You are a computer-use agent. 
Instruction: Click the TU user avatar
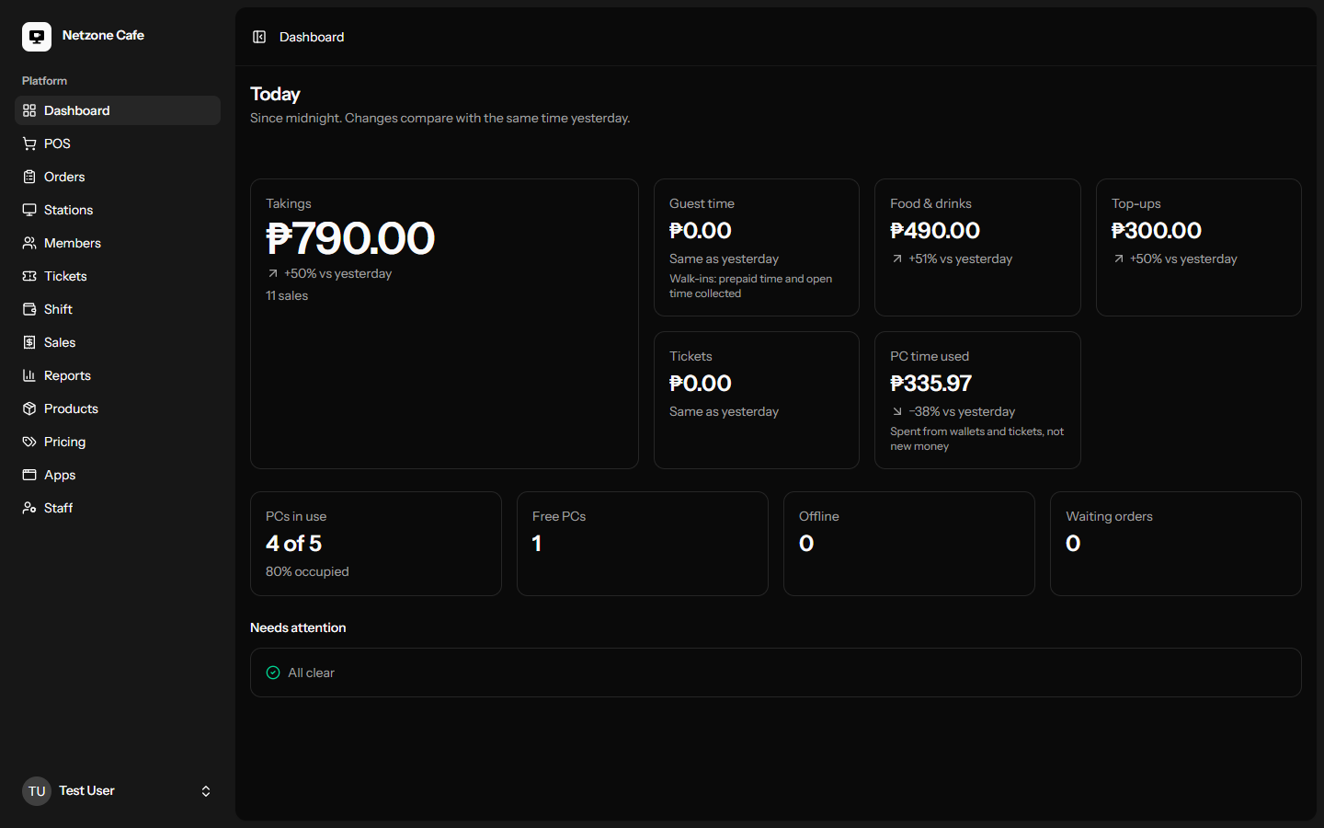click(x=37, y=791)
